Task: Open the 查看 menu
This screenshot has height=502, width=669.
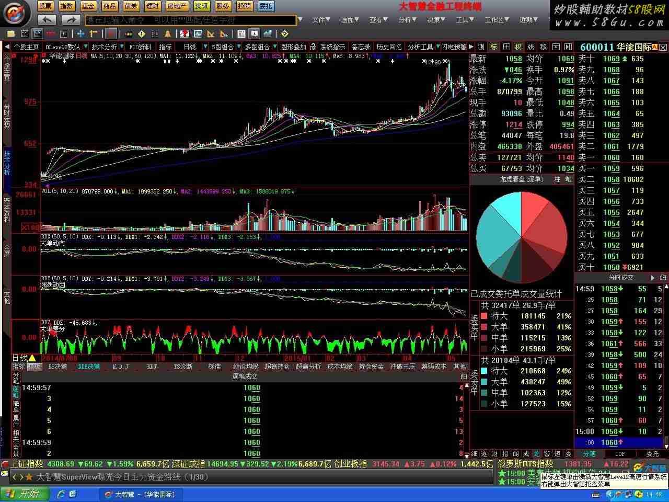Action: click(x=378, y=20)
